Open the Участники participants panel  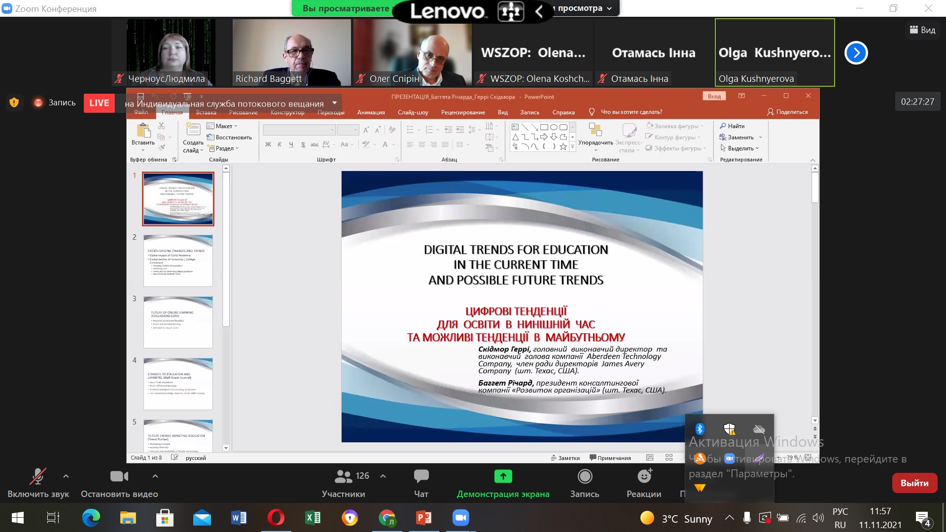point(344,483)
